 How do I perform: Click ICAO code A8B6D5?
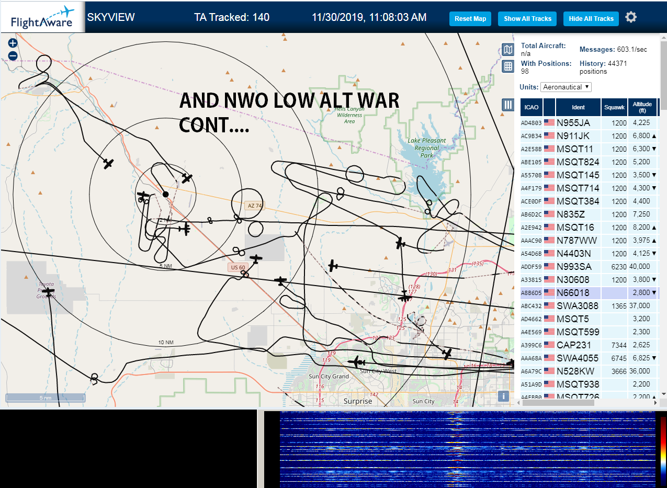[531, 293]
